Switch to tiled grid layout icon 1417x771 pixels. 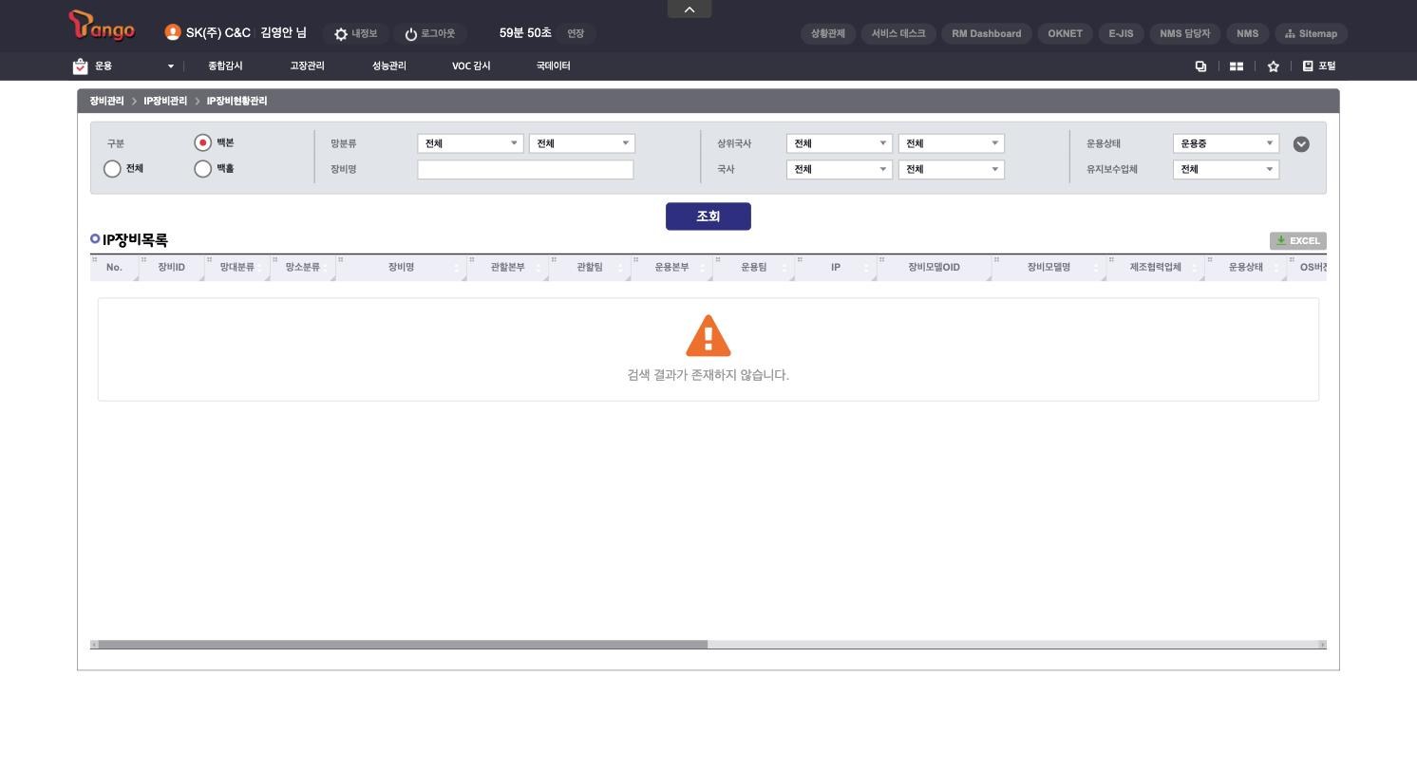[1237, 66]
